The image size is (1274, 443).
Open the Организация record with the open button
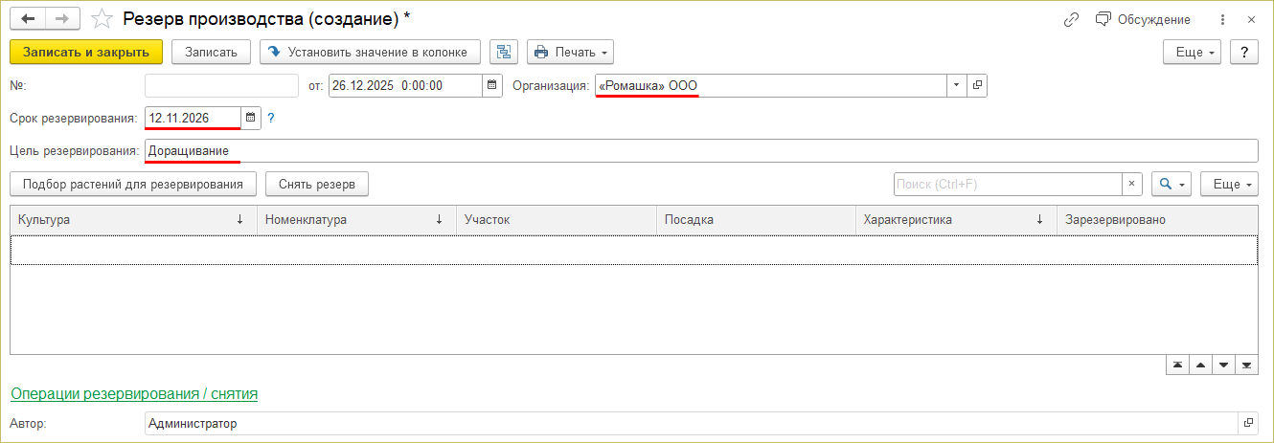[977, 85]
